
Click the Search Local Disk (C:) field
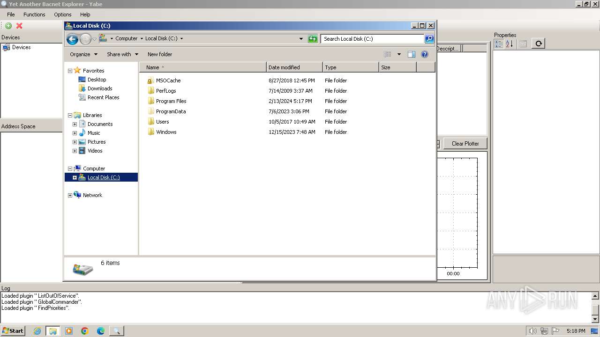pos(372,39)
